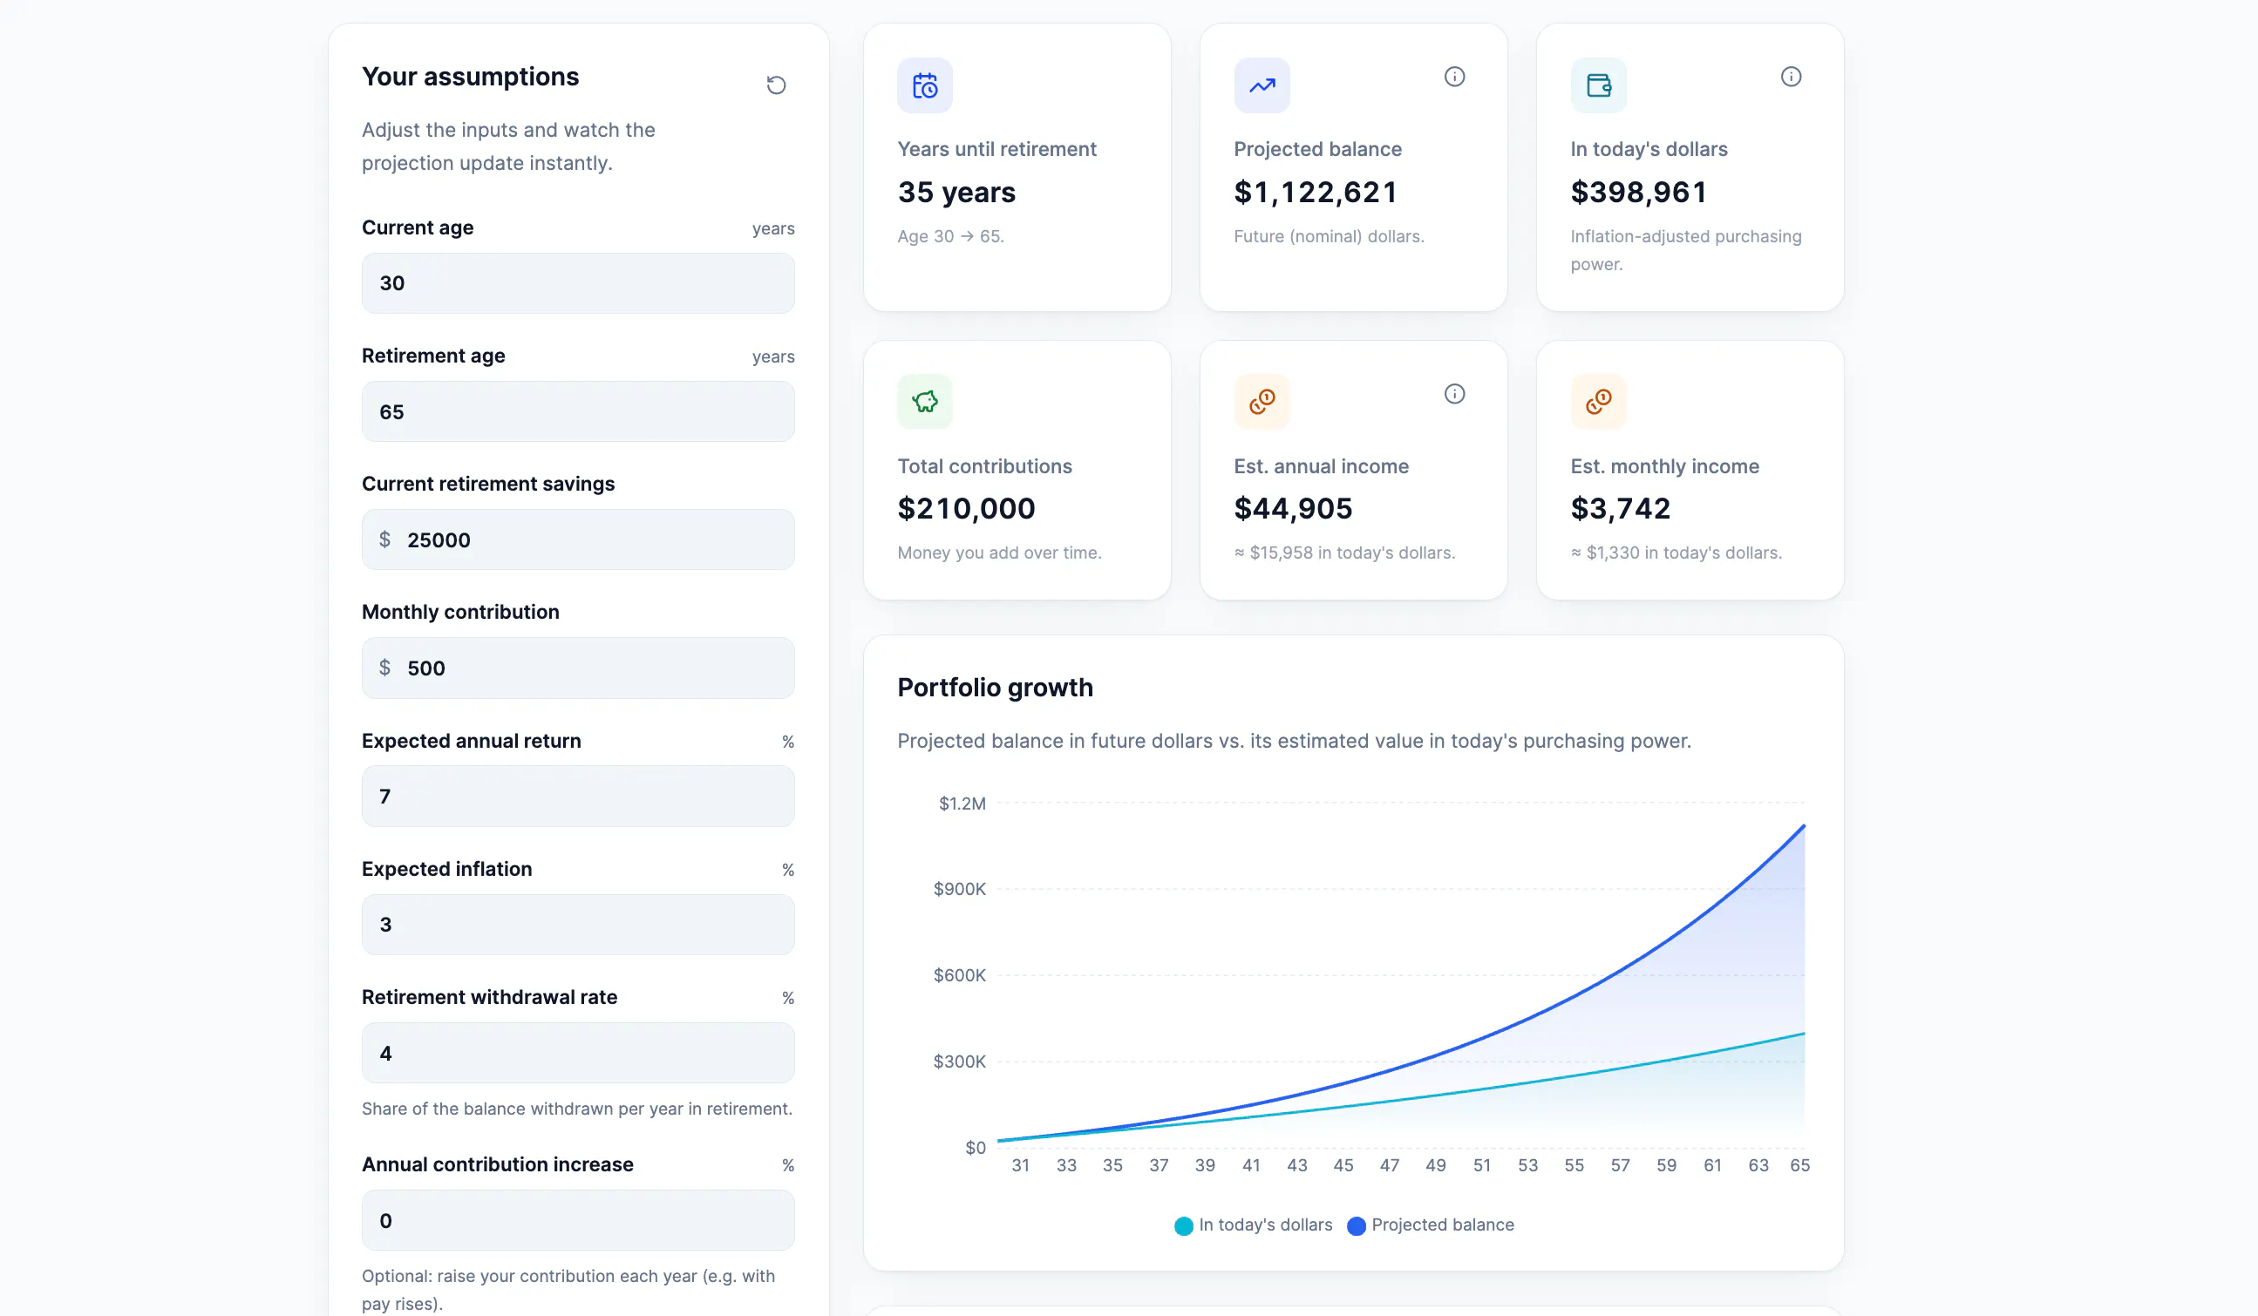Image resolution: width=2258 pixels, height=1316 pixels.
Task: Click the '65' x-axis label on chart
Action: click(1799, 1165)
